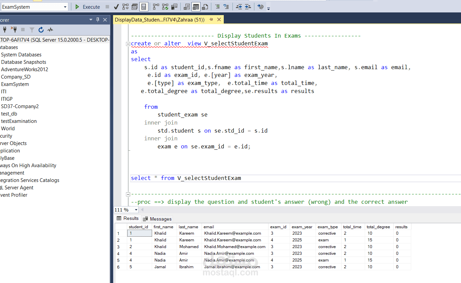Select Database Snapshots node

(24, 62)
